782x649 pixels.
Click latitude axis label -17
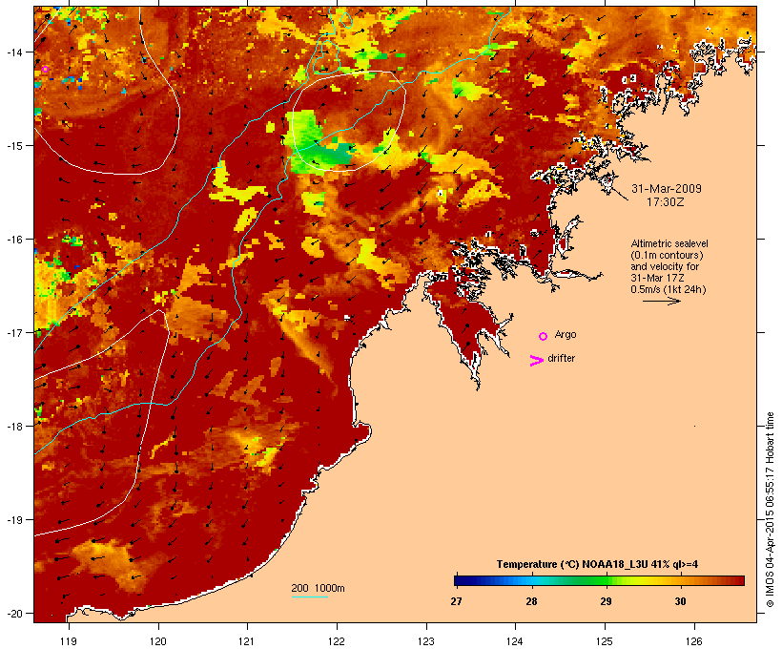pyautogui.click(x=14, y=332)
